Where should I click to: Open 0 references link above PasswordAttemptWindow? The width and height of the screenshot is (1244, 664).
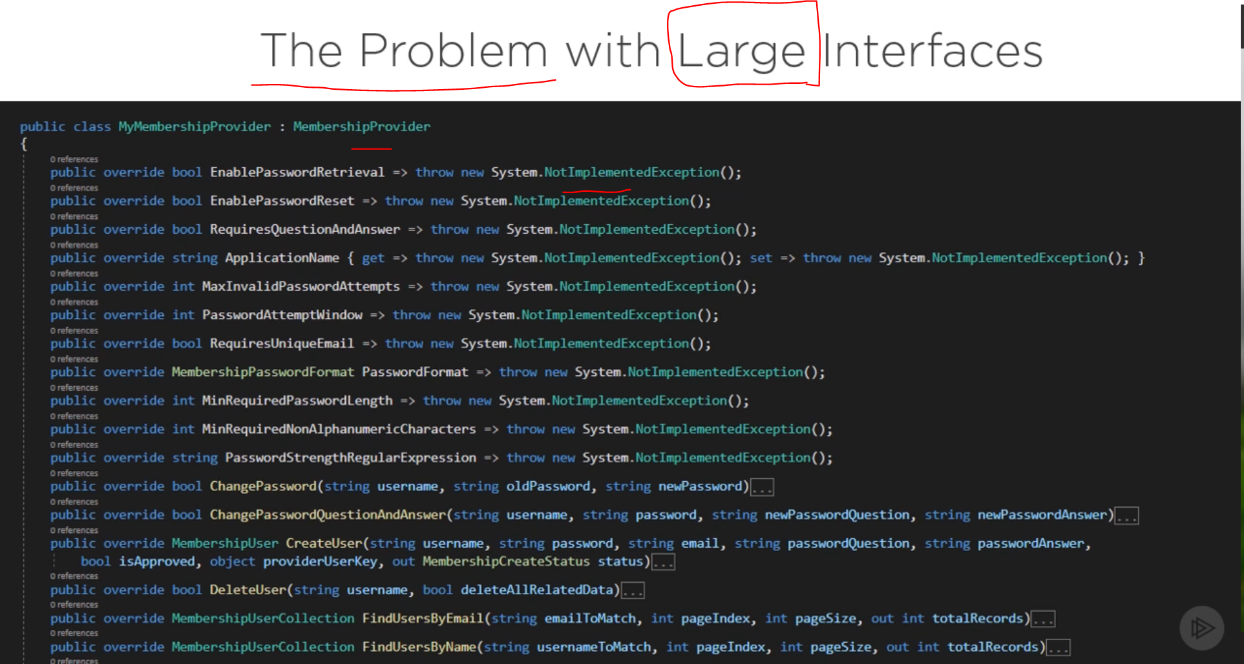coord(74,302)
